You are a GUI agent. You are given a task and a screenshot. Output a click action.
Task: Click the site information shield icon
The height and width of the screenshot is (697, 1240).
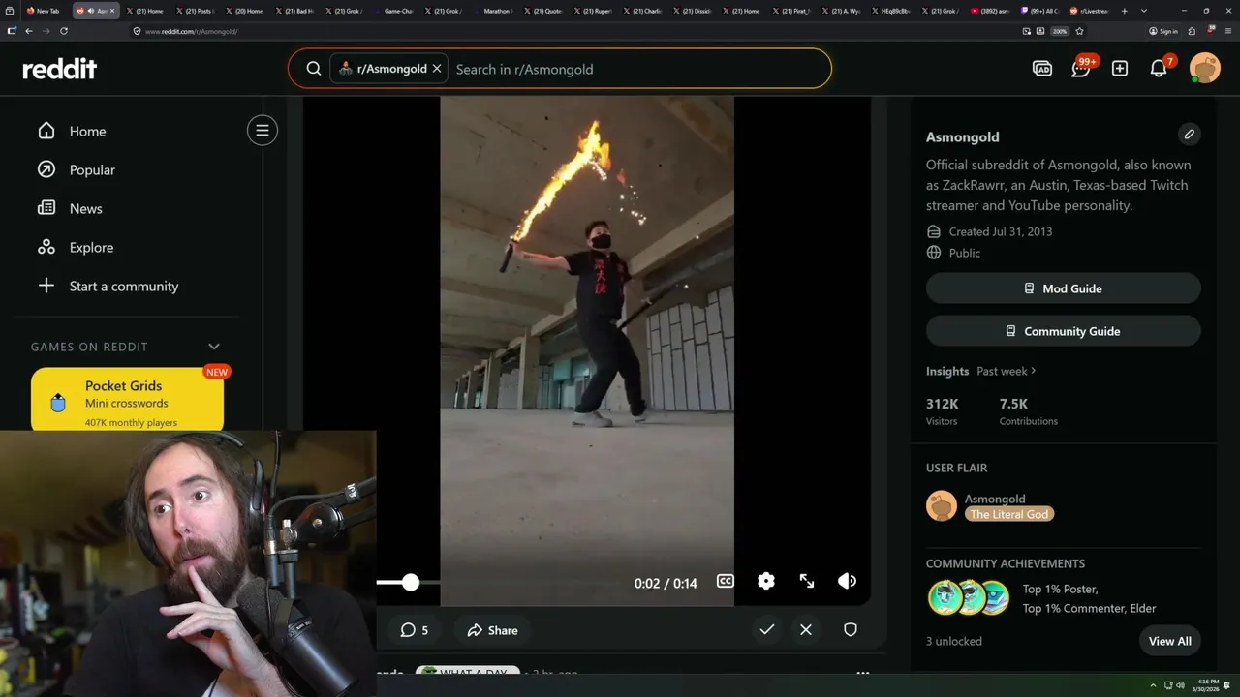tap(138, 31)
